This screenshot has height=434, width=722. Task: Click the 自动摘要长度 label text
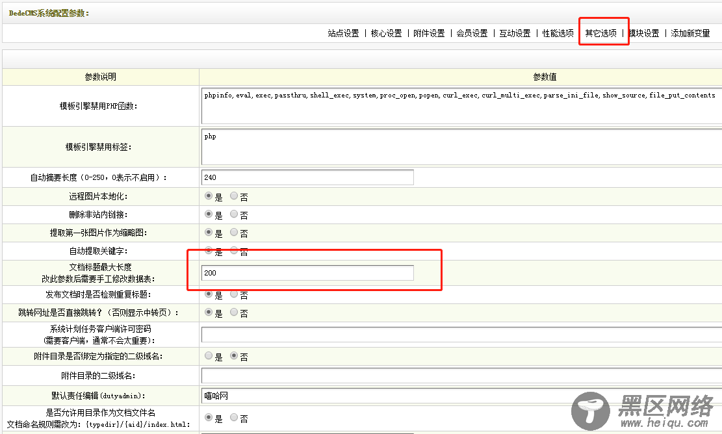click(x=99, y=177)
